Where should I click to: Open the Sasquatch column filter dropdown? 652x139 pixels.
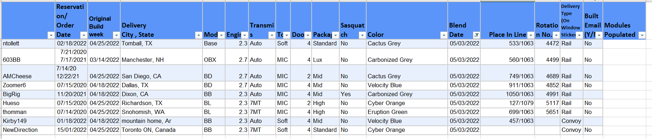pos(362,35)
